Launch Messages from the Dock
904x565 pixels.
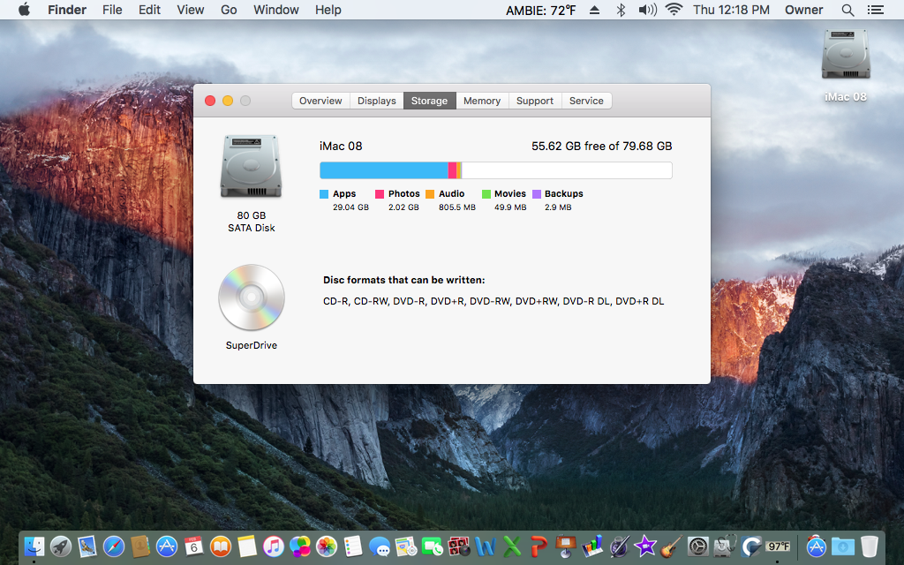[380, 546]
